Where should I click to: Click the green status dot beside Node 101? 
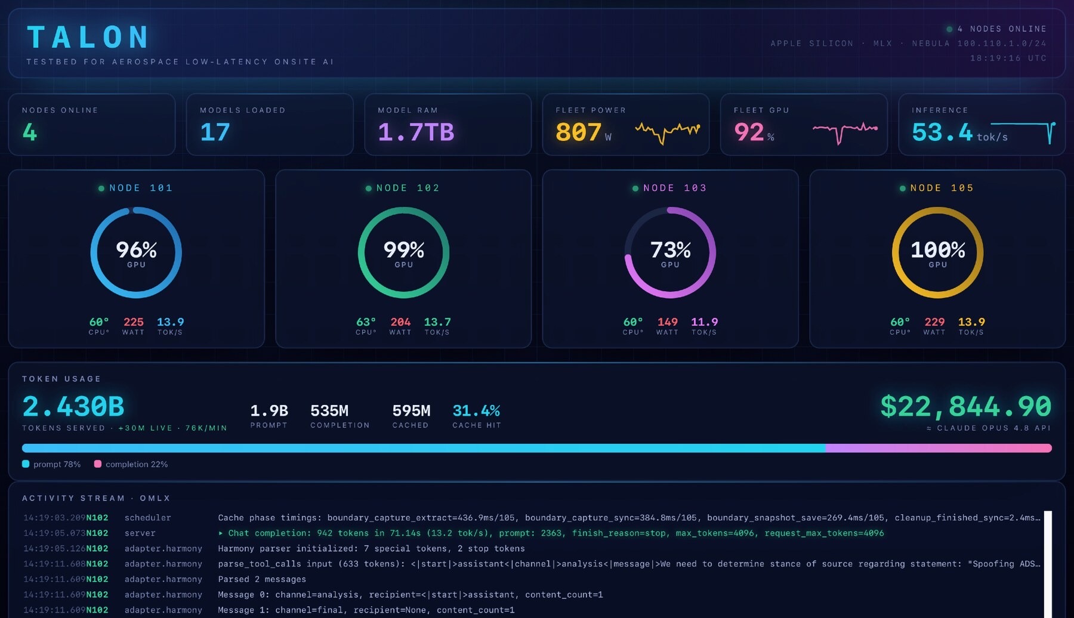pos(101,189)
